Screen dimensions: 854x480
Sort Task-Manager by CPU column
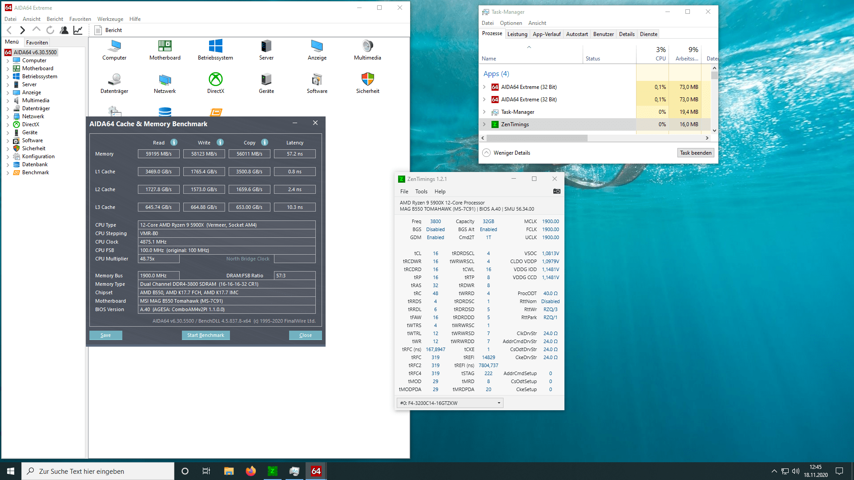[x=653, y=53]
